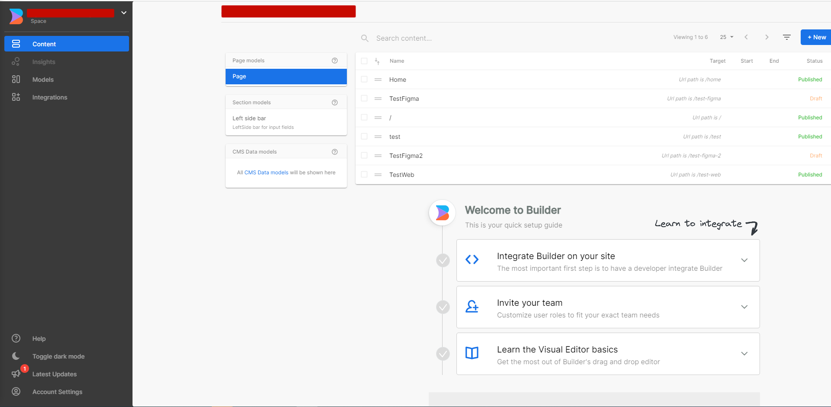Viewport: 831px width, 407px height.
Task: Click help icon next to CMS Data models
Action: pos(335,152)
